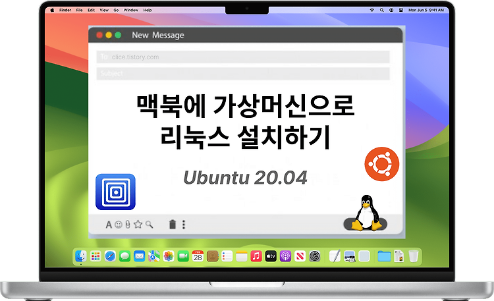Open the Go menu

[116, 10]
